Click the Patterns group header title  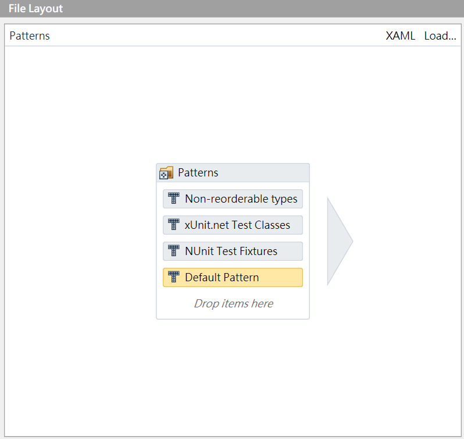198,173
